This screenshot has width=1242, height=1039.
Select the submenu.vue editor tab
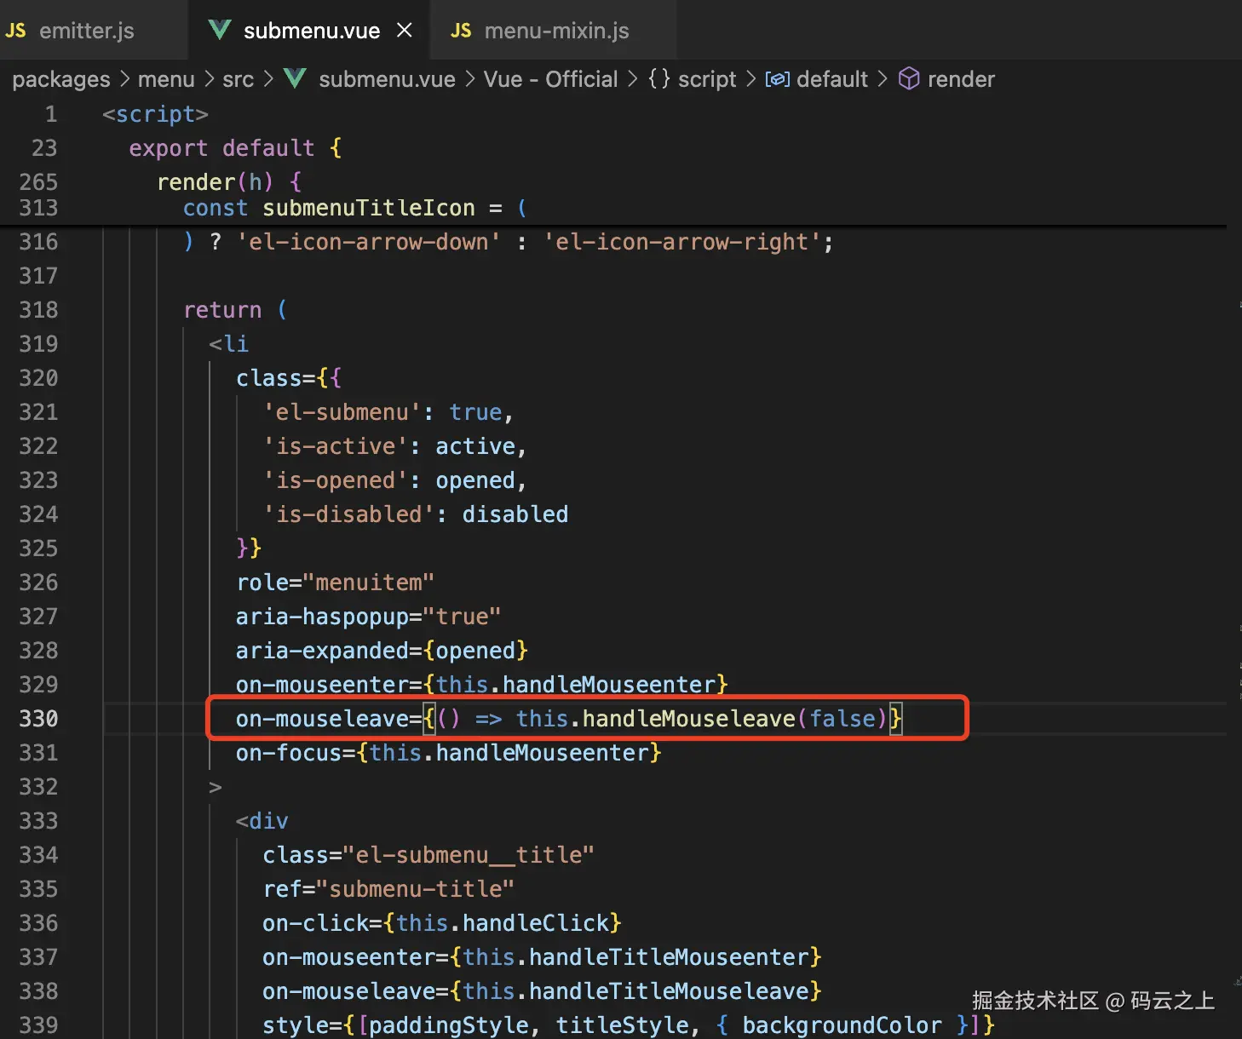[312, 31]
